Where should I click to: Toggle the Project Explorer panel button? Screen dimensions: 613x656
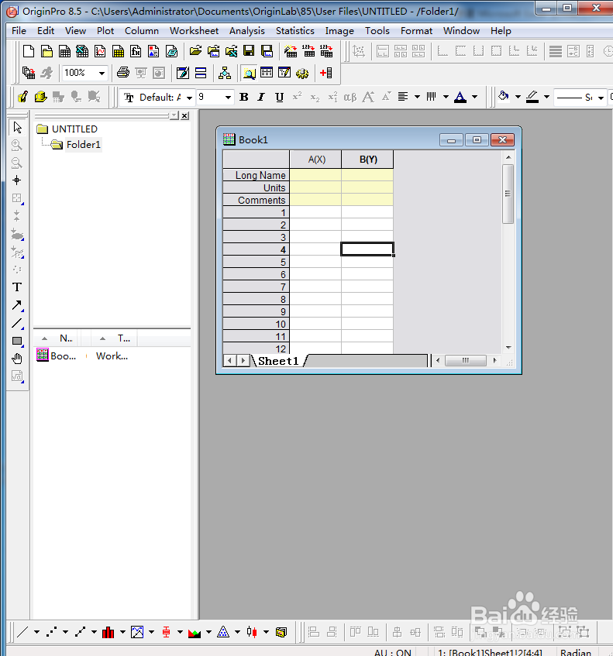click(249, 73)
